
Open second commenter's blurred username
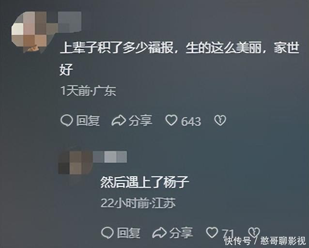point(110,157)
